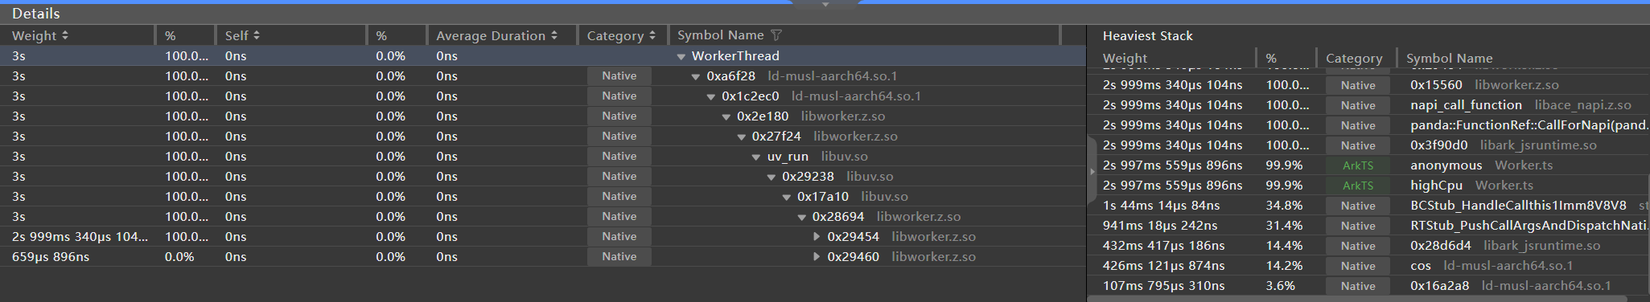The height and width of the screenshot is (302, 1650).
Task: Click Native tag in the 0xa6f28 row
Action: (619, 76)
